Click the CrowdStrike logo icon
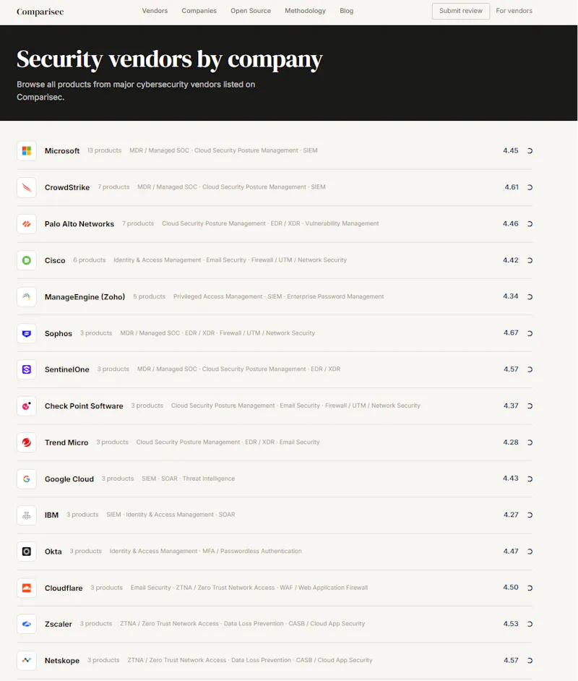 coord(27,187)
